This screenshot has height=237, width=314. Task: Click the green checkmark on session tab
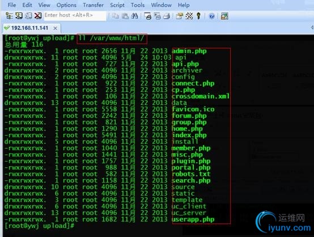(7, 28)
